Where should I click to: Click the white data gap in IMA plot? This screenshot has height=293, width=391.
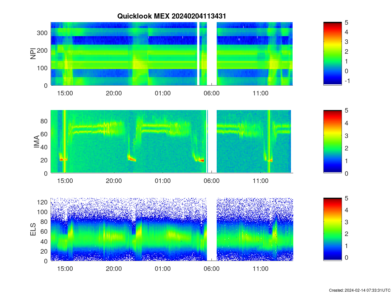pyautogui.click(x=212, y=142)
